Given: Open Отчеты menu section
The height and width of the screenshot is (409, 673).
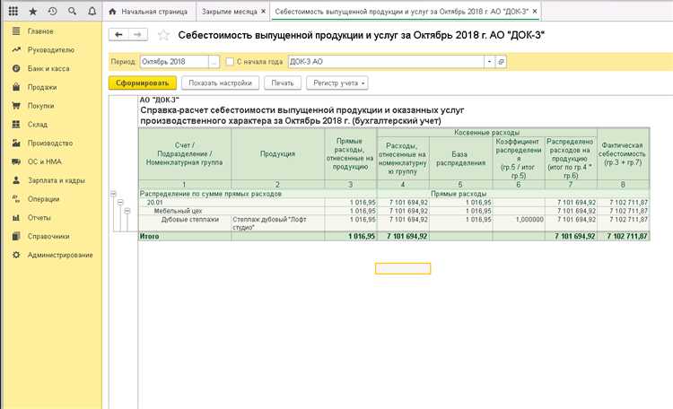Looking at the screenshot, I should coord(39,218).
